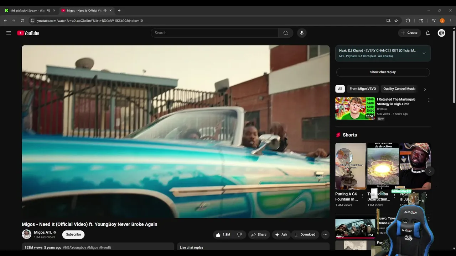Show more filter chips with arrow
Screen dimensions: 456x256
(x=425, y=89)
